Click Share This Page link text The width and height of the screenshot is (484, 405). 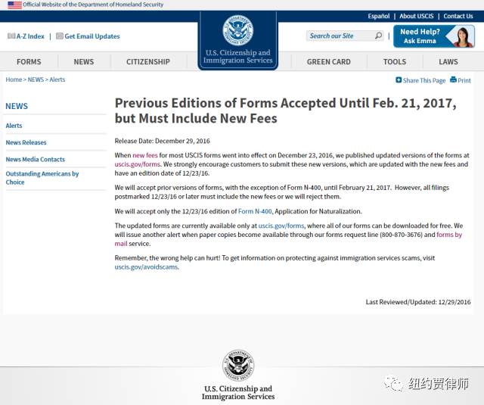tap(424, 80)
